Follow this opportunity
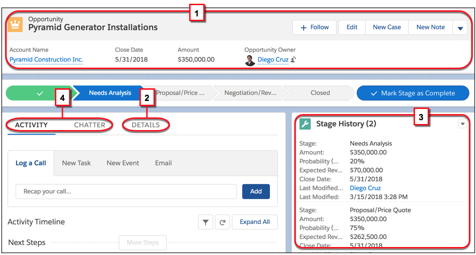 click(x=315, y=27)
